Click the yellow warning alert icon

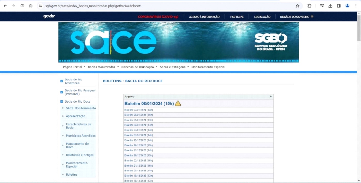click(178, 103)
